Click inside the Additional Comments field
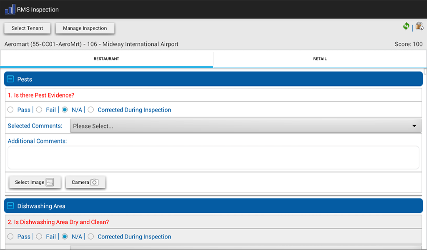The width and height of the screenshot is (427, 250). (213, 157)
